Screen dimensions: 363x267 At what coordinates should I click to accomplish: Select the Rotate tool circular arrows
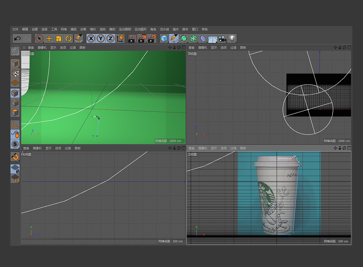click(68, 39)
